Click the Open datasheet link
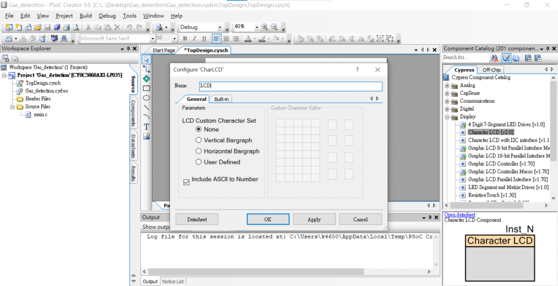The image size is (558, 286). point(460,215)
